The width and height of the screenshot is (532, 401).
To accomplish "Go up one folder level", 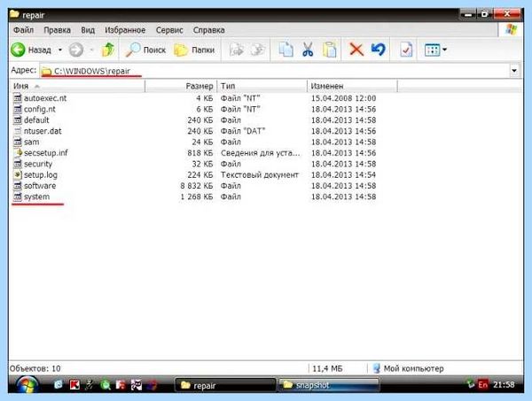I will point(108,50).
